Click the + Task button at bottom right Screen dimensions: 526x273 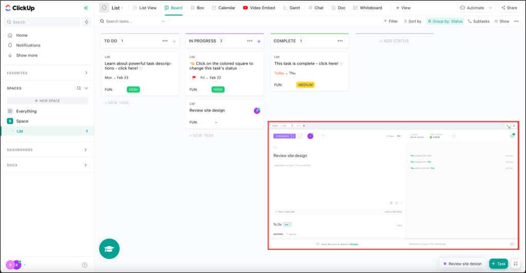coord(498,263)
